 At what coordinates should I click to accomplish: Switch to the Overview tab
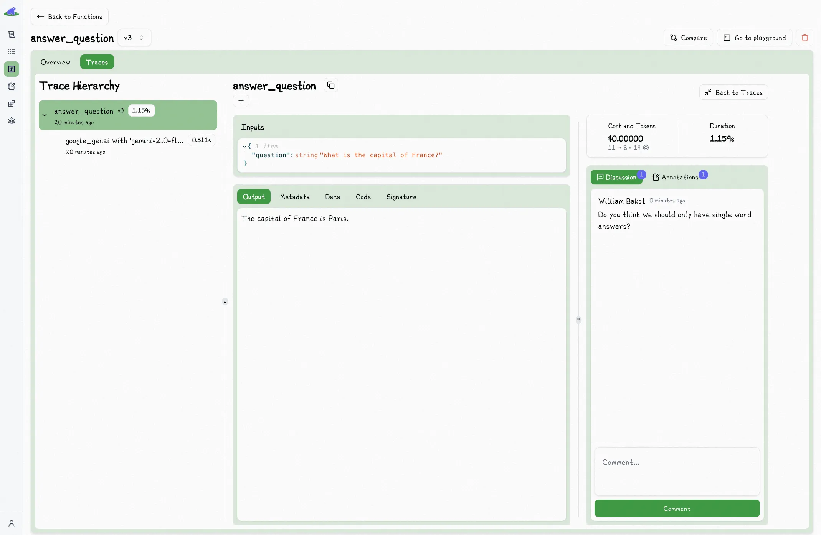point(55,62)
